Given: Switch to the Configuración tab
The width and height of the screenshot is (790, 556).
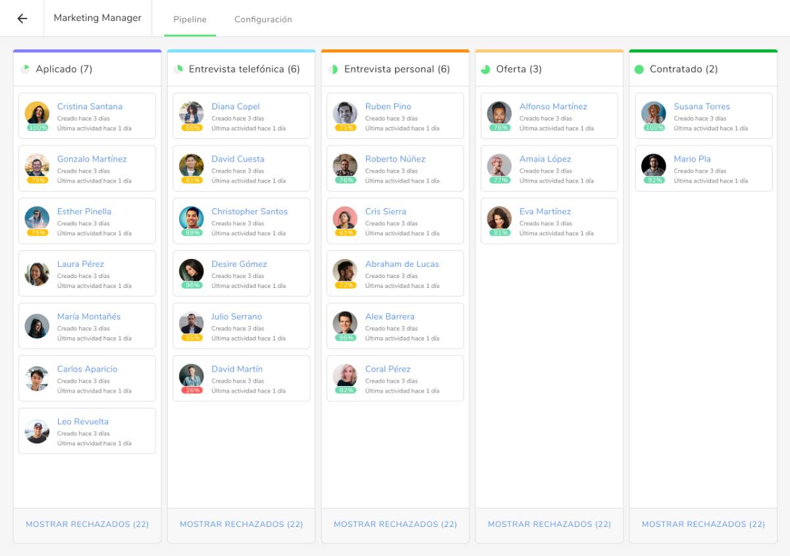Looking at the screenshot, I should [x=263, y=19].
